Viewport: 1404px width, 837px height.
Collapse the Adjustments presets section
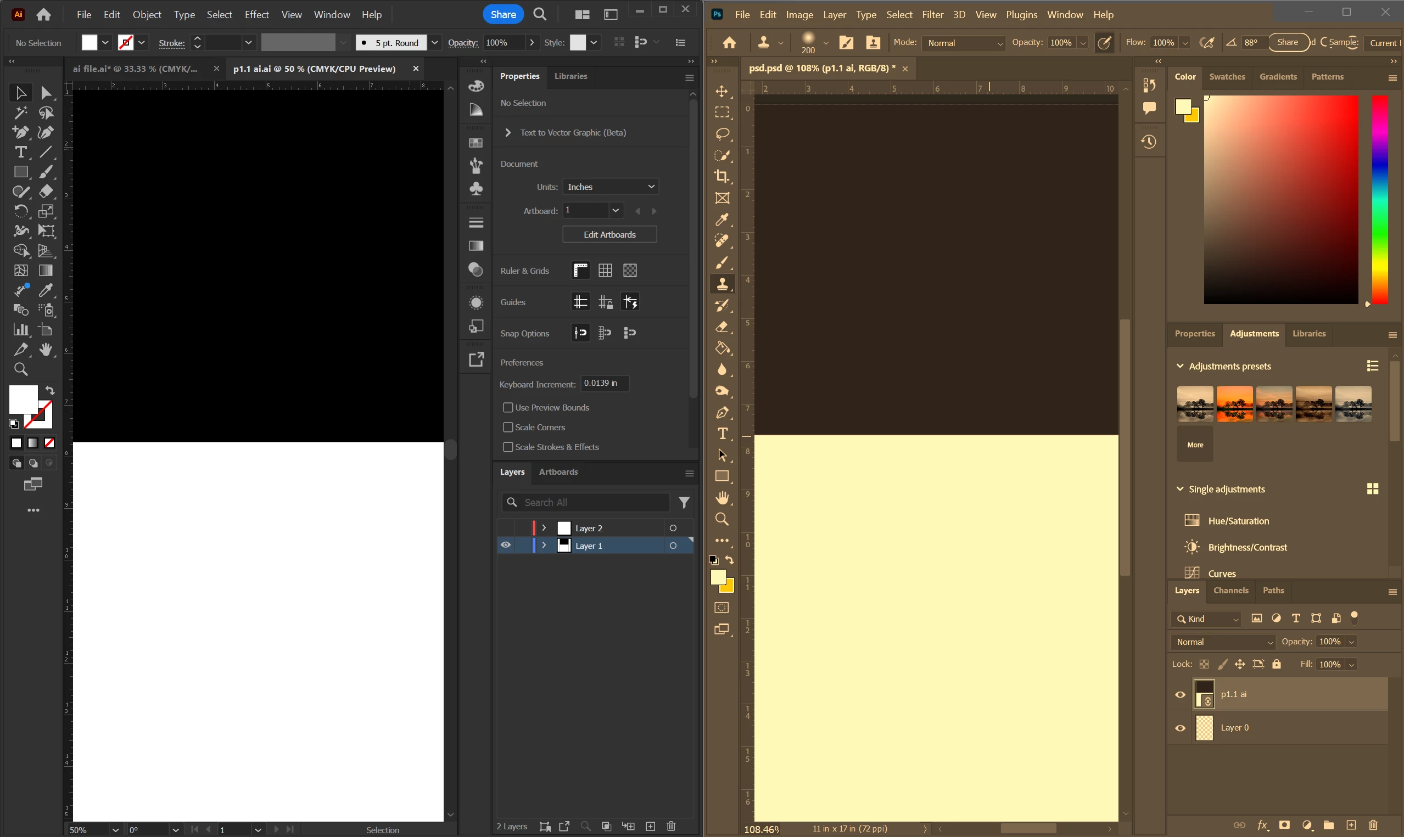1179,366
